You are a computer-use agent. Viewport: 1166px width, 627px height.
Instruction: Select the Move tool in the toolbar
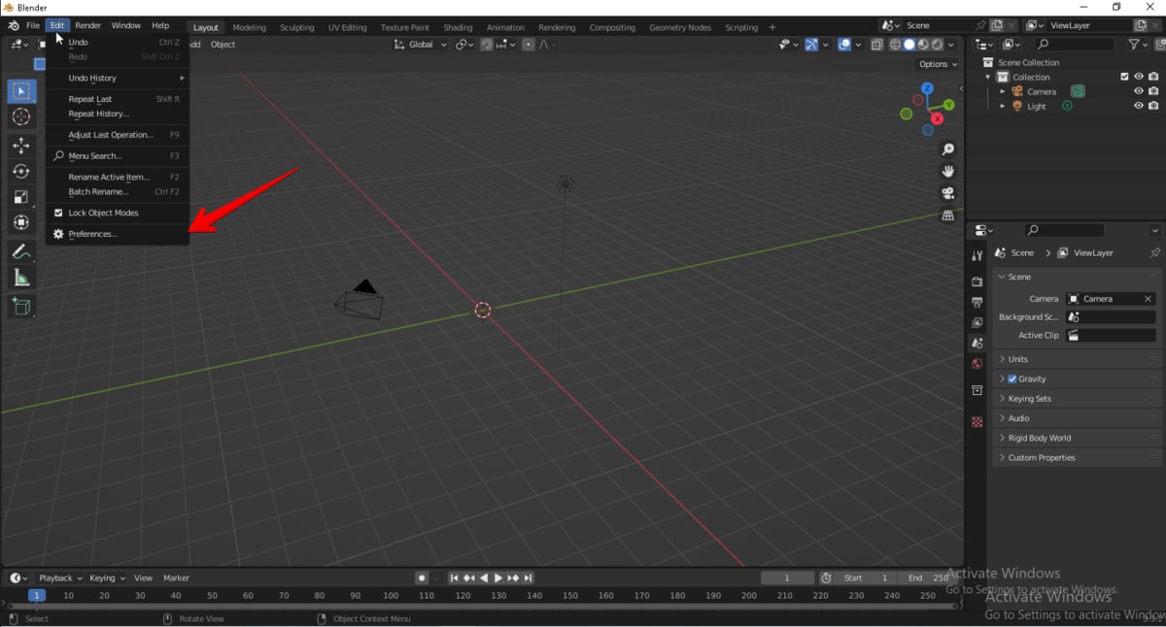tap(20, 145)
